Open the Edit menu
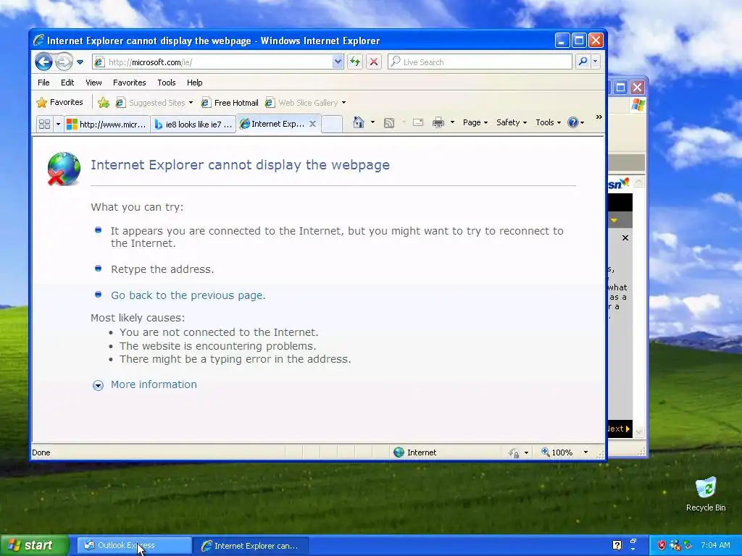This screenshot has width=742, height=556. point(67,83)
